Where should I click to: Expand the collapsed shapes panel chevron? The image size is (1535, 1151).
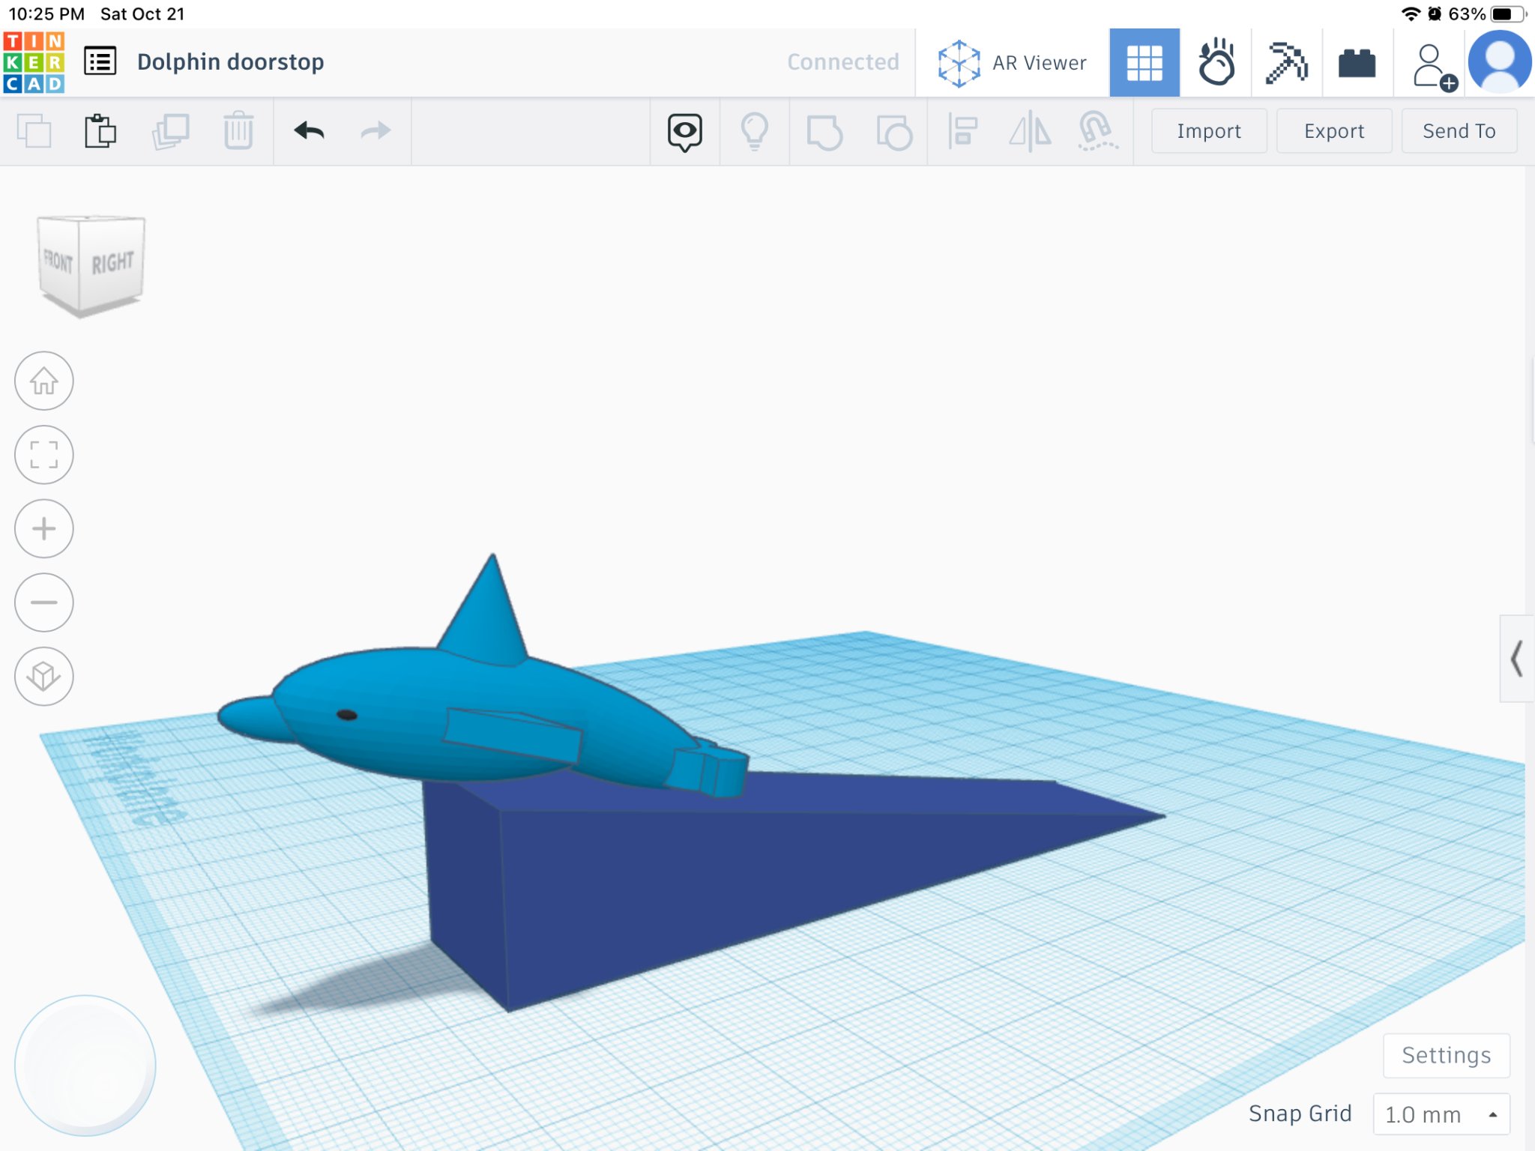pos(1516,659)
